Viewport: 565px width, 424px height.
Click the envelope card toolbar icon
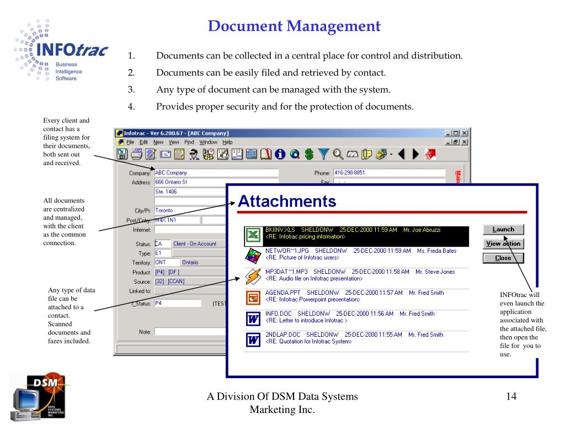click(166, 155)
